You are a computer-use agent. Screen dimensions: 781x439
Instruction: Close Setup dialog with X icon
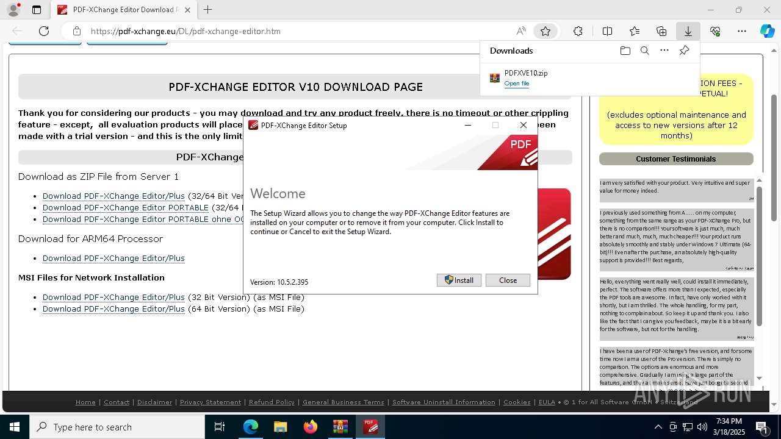coord(524,125)
